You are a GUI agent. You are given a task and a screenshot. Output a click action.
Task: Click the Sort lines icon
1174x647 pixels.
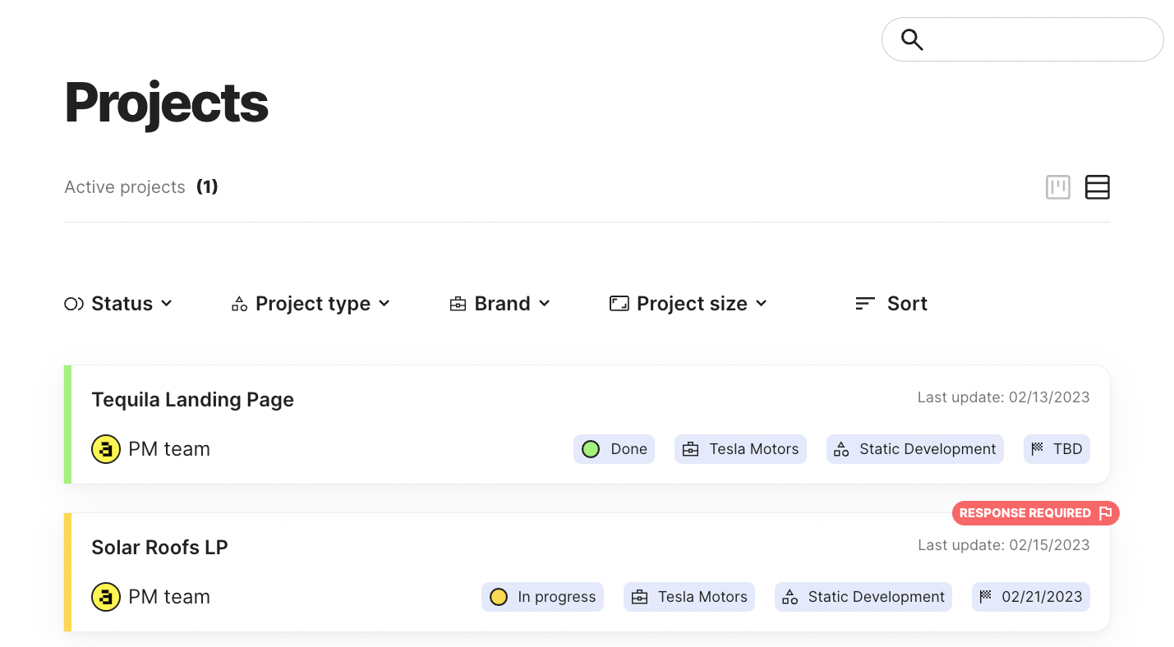[865, 304]
